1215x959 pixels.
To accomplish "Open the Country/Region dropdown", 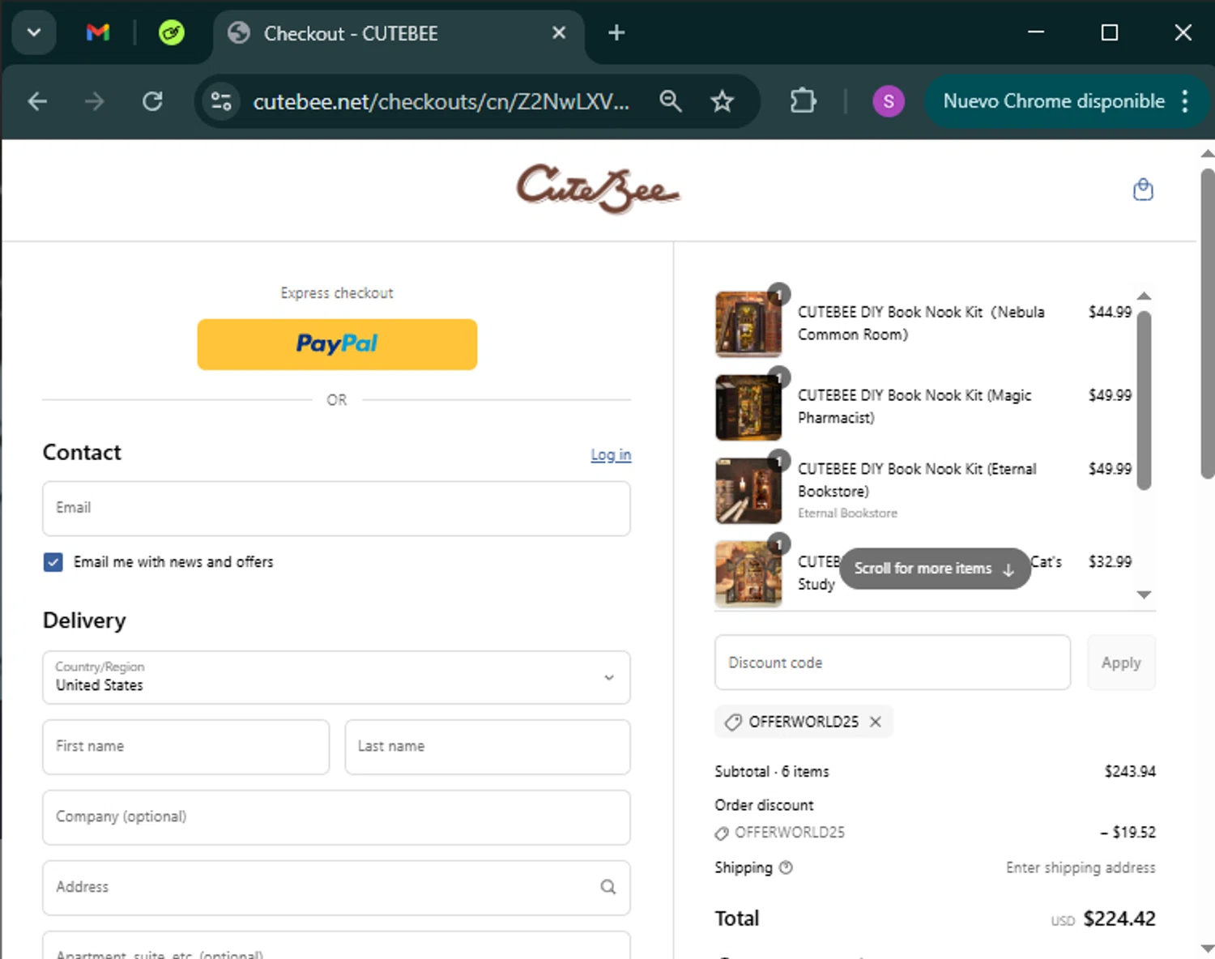I will click(336, 677).
